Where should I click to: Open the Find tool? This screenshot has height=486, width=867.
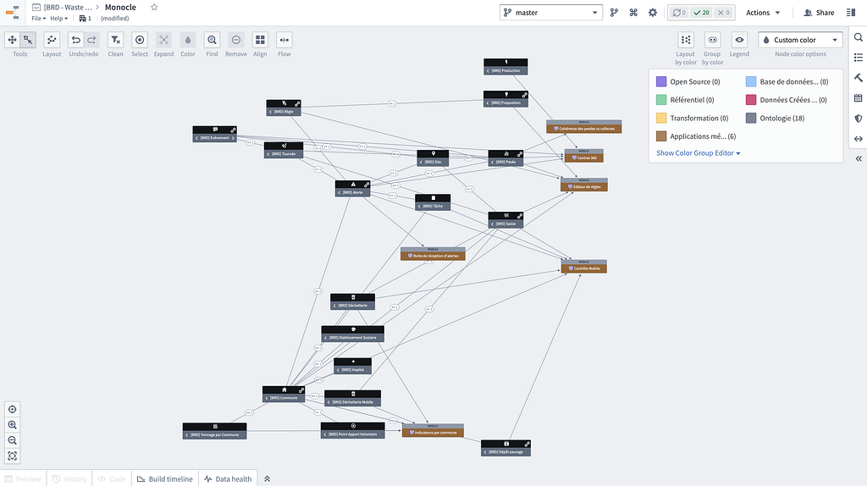tap(212, 40)
